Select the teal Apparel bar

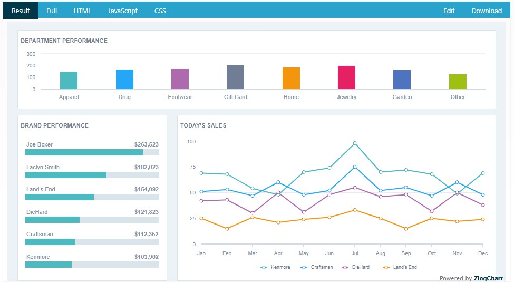click(x=69, y=80)
